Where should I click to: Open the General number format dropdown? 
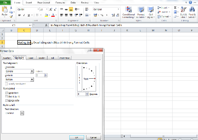coord(118,9)
